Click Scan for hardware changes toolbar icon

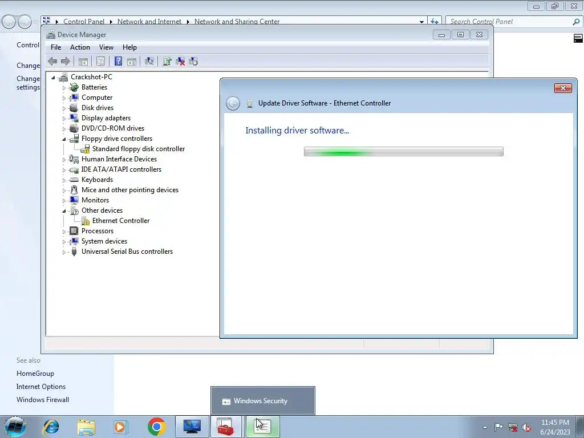149,61
